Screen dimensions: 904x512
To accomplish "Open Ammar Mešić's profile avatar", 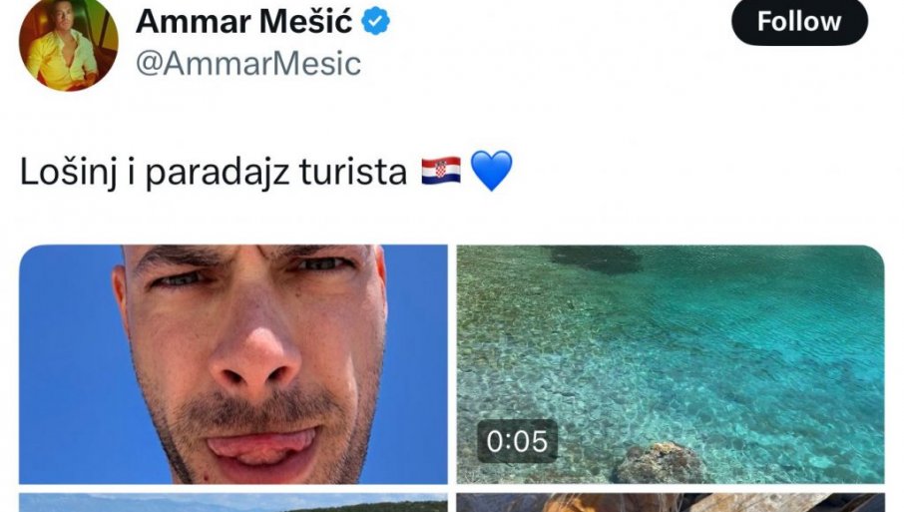I will pyautogui.click(x=69, y=44).
